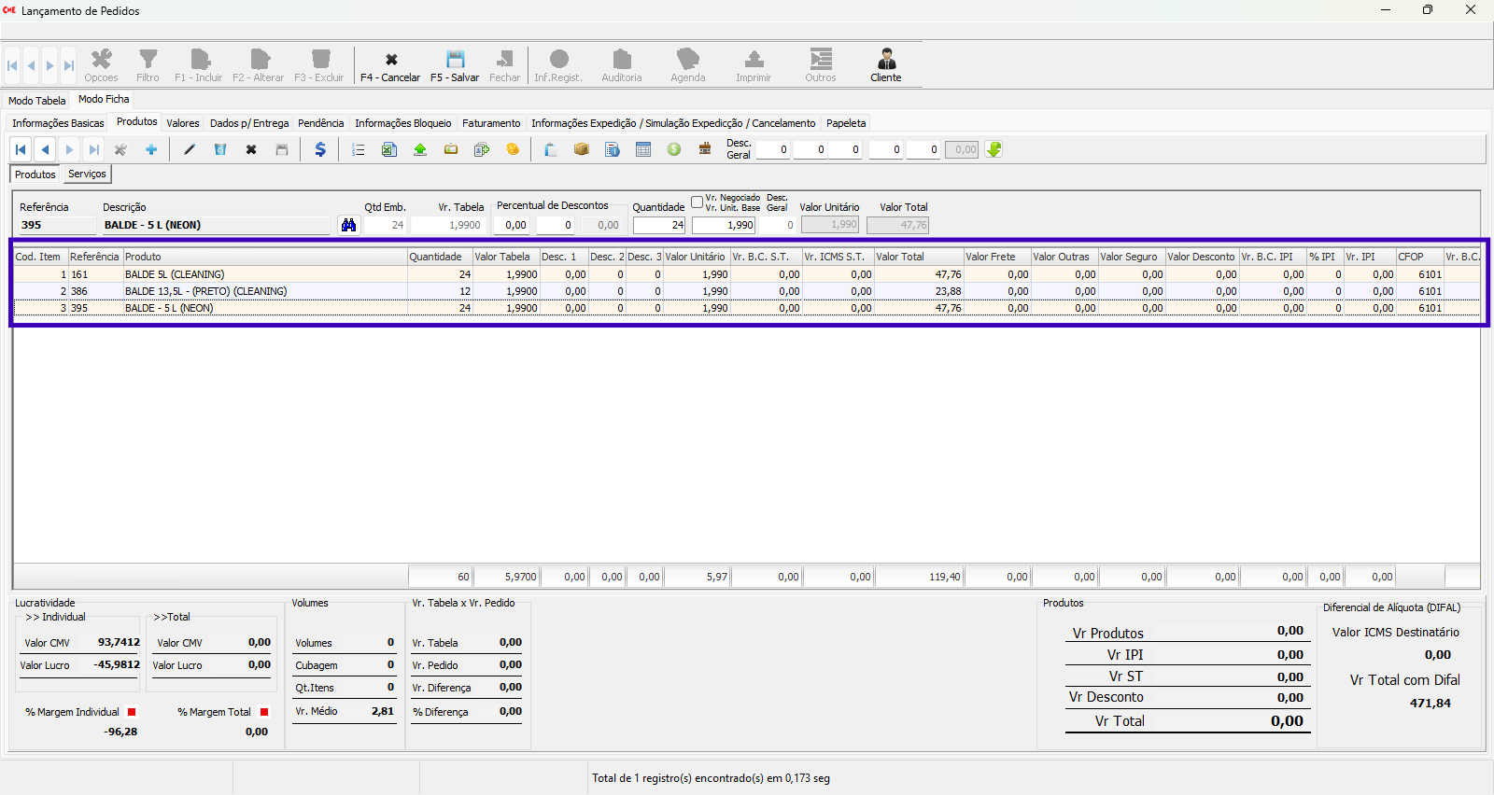1494x795 pixels.
Task: Enable the Vr. Negociado checkbox
Action: pos(697,202)
